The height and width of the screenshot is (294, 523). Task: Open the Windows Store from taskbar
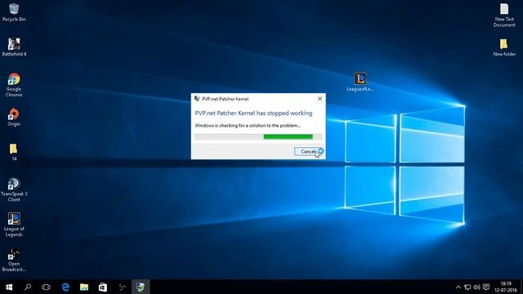click(x=103, y=287)
